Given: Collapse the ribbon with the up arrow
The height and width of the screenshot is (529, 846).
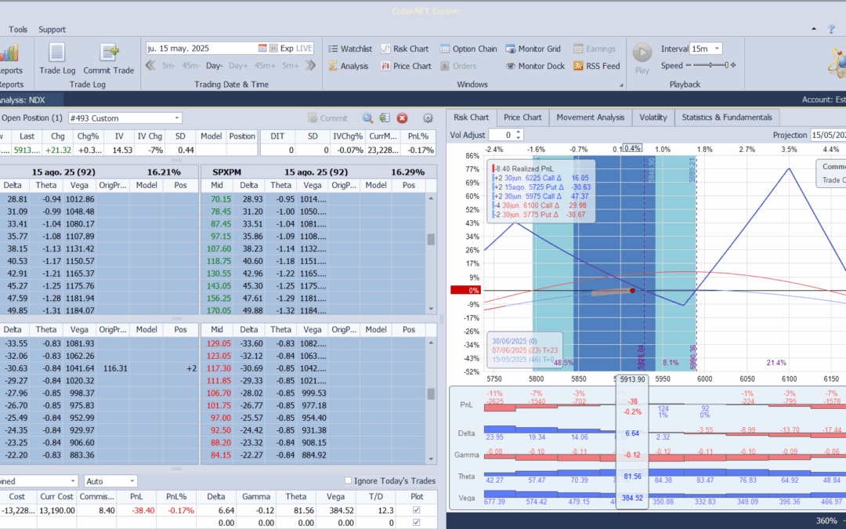Looking at the screenshot, I should click(x=814, y=29).
